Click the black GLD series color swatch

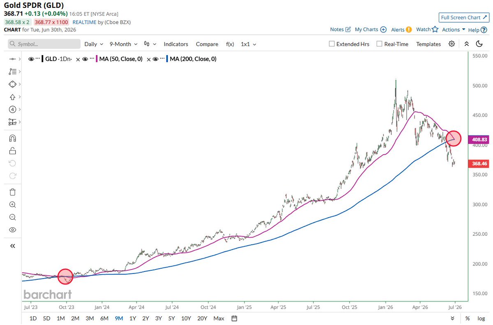[42, 59]
